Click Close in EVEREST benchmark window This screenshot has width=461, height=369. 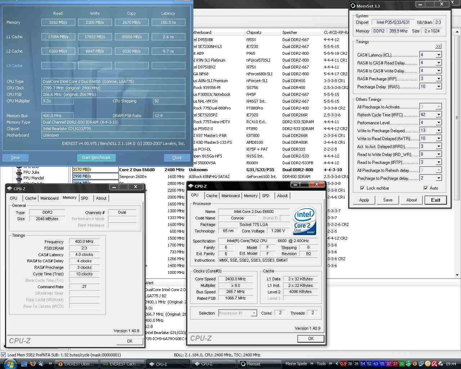tap(177, 157)
